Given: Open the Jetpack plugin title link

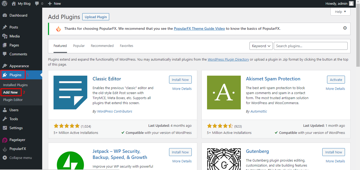Looking at the screenshot, I should pyautogui.click(x=120, y=154).
